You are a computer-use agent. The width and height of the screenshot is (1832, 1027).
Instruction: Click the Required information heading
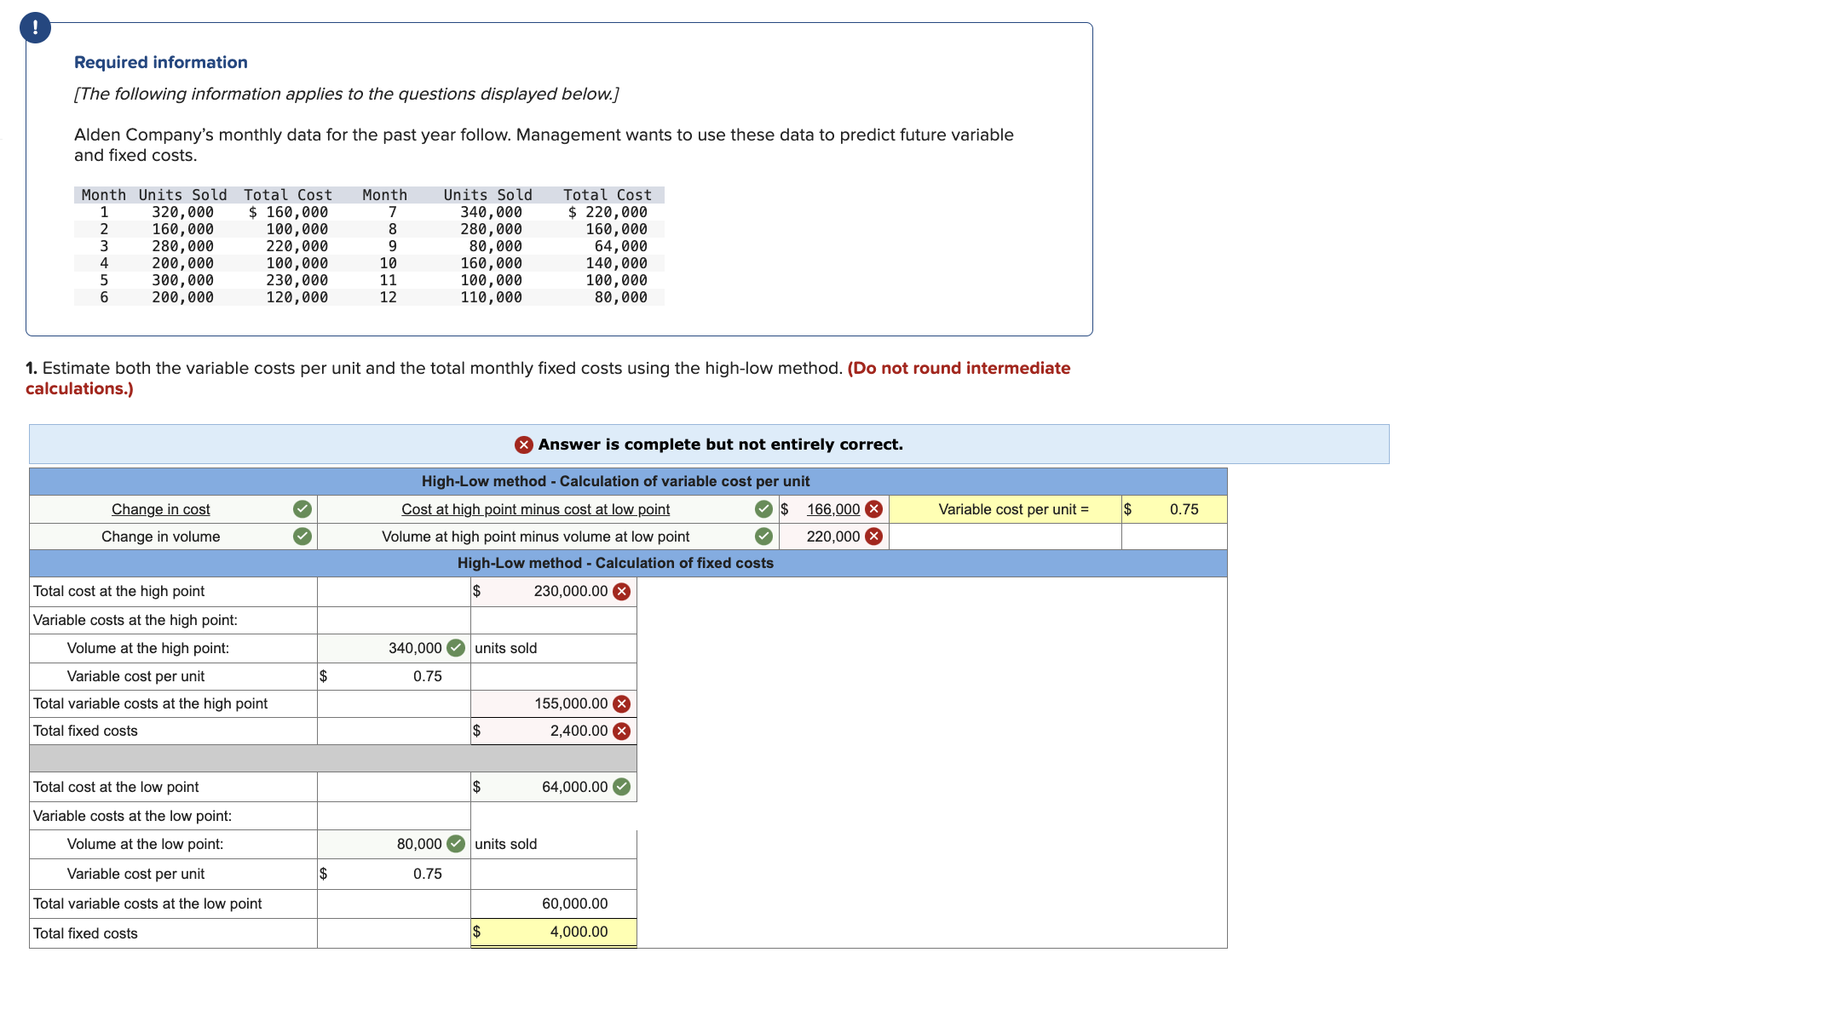pos(160,62)
